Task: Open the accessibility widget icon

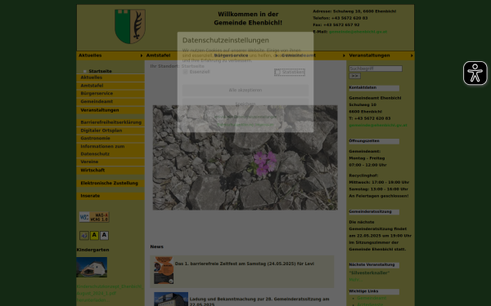Action: 475,73
